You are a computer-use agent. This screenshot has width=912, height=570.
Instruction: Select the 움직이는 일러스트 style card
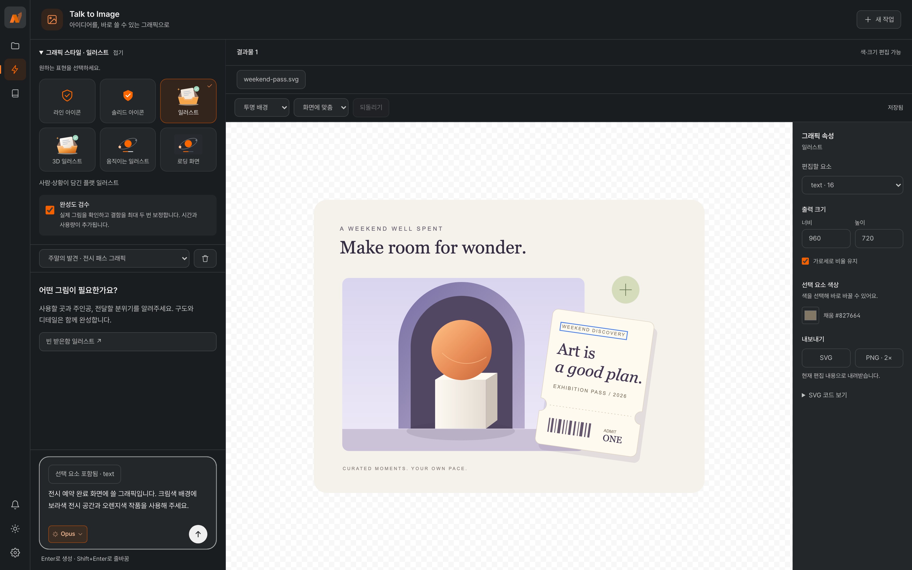(128, 150)
